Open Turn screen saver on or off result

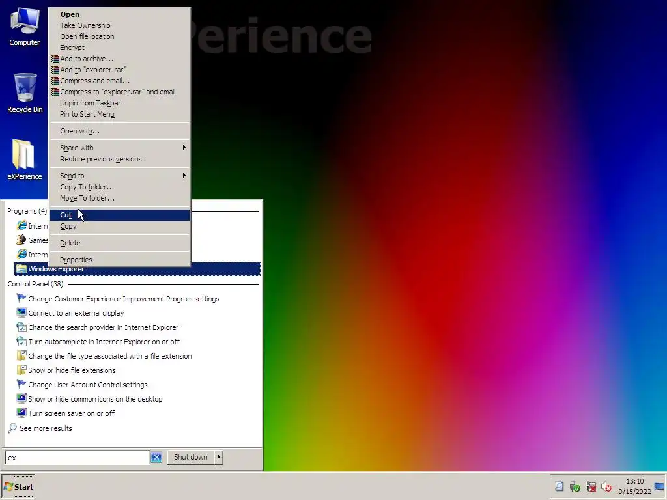(x=72, y=413)
